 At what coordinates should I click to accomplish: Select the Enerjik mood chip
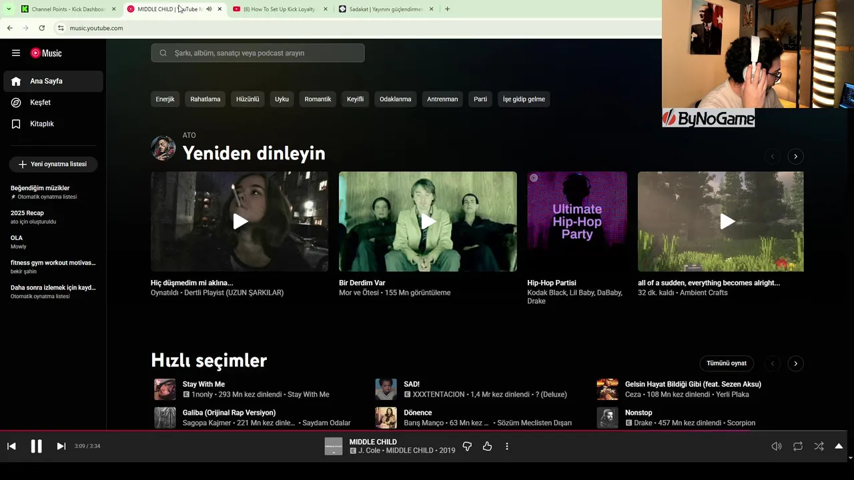click(165, 99)
